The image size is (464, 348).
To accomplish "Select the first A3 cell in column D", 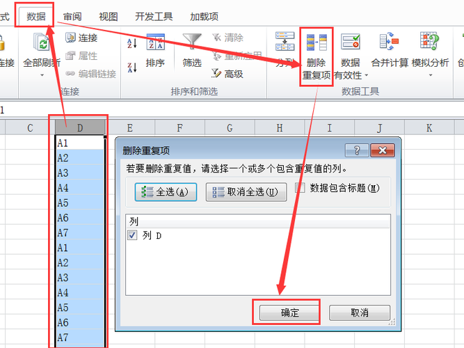I will [x=80, y=173].
